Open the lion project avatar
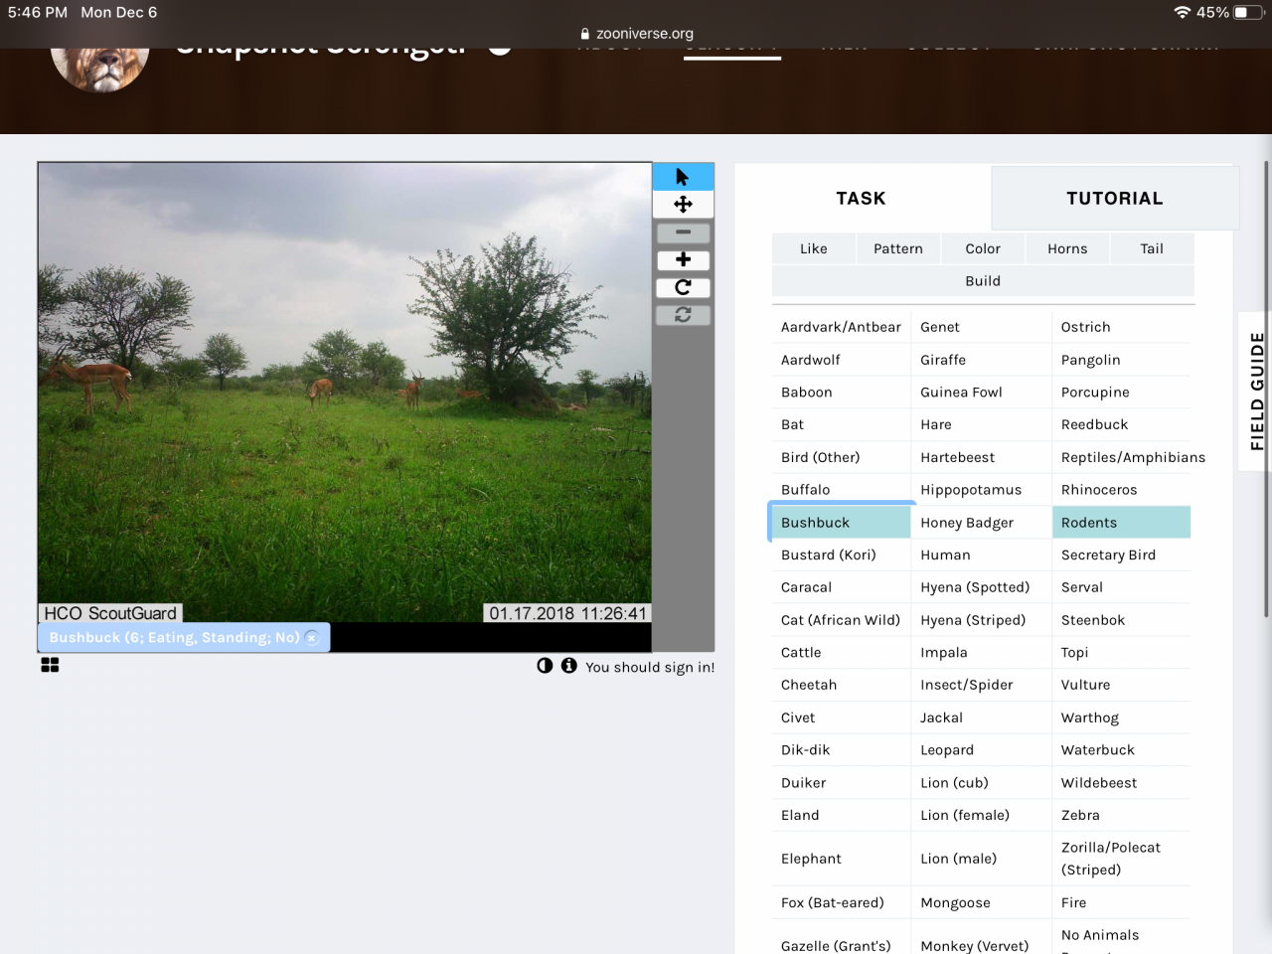This screenshot has width=1272, height=954. coord(99,68)
